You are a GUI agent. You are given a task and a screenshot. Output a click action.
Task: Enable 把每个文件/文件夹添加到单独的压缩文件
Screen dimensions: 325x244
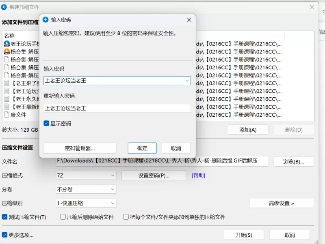(126, 217)
